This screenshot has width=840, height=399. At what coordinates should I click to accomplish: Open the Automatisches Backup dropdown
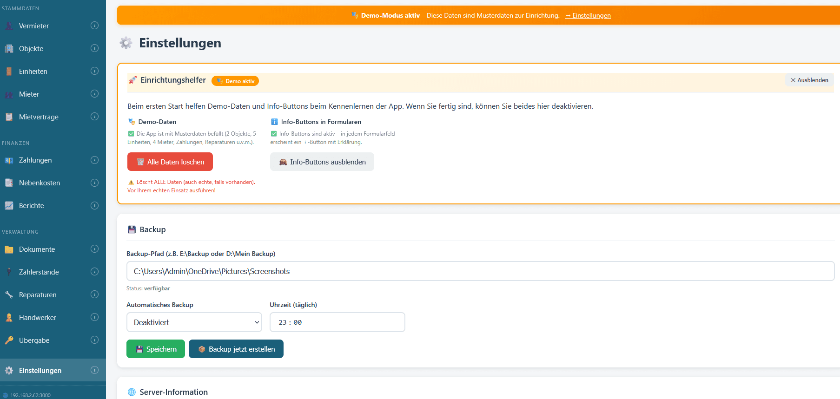194,322
